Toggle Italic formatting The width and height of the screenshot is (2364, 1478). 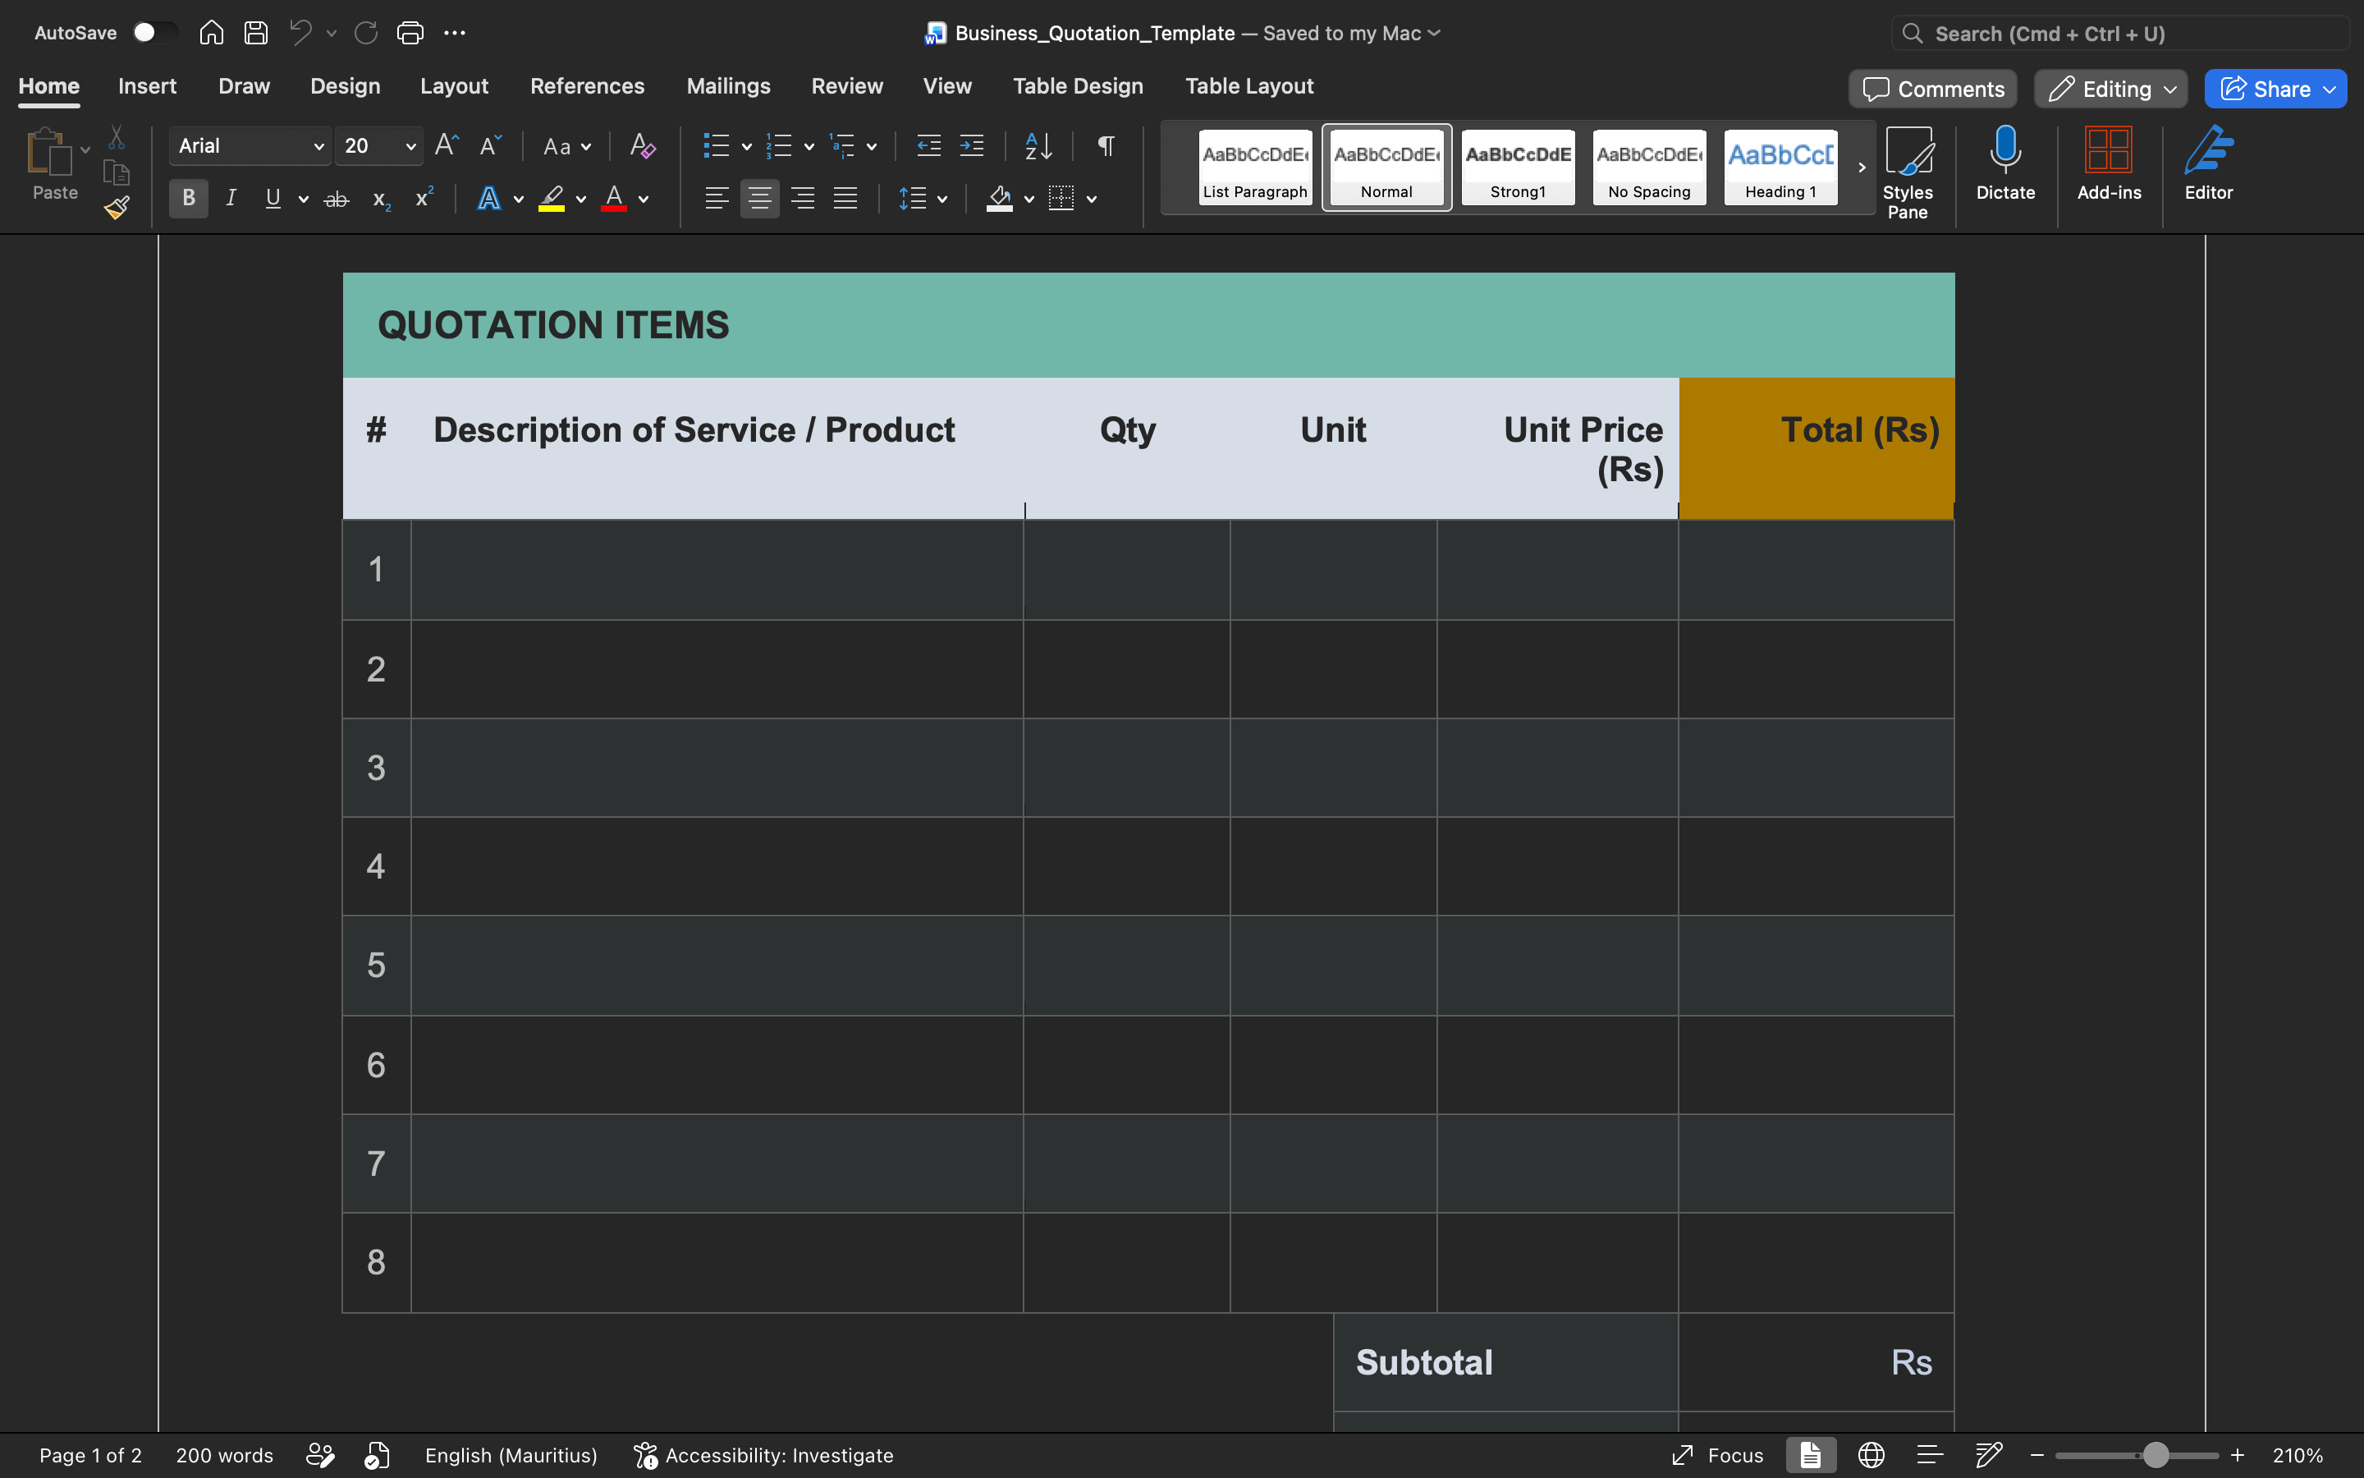pos(231,199)
